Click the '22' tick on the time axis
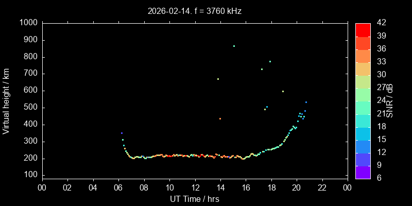Image resolution: width=412 pixels, height=206 pixels. [322, 188]
